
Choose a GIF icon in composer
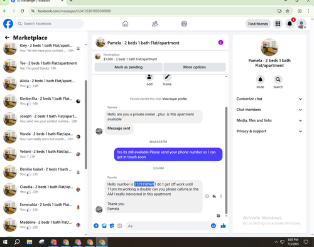119,226
